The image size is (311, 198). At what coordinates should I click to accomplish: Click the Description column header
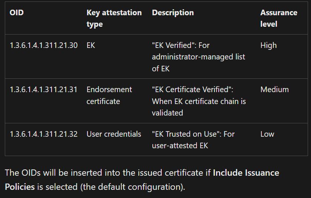[x=173, y=13]
